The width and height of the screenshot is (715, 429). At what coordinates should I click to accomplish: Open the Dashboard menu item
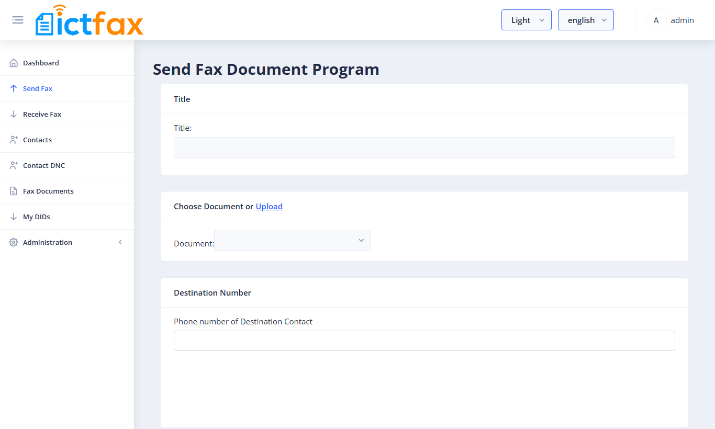67,63
